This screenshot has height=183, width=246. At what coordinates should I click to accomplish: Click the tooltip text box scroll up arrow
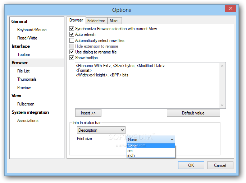tap(222, 66)
